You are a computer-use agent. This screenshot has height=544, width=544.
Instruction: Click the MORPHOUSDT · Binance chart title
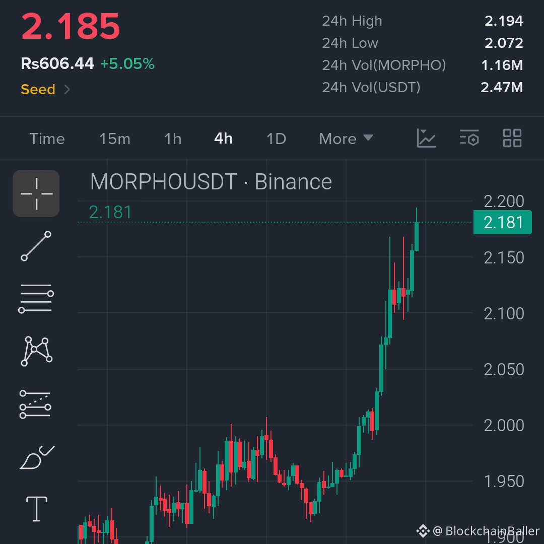211,181
